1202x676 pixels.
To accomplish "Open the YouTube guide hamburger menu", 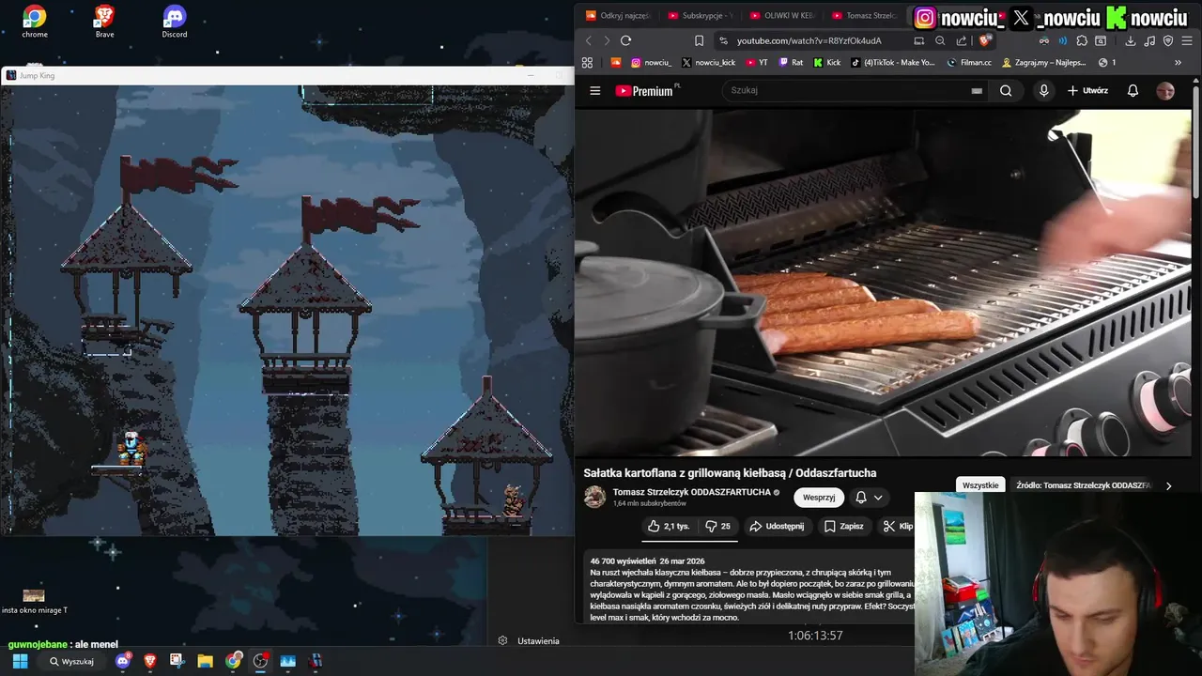I will point(594,90).
